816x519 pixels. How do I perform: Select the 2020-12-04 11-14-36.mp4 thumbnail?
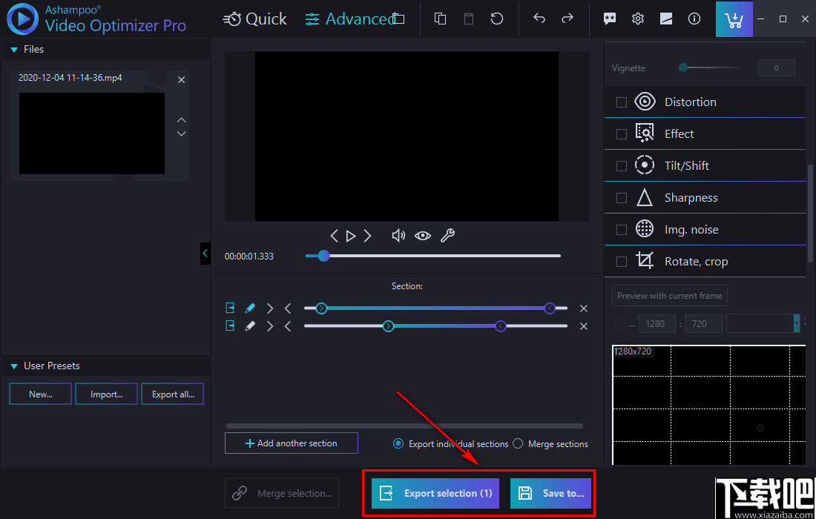91,132
